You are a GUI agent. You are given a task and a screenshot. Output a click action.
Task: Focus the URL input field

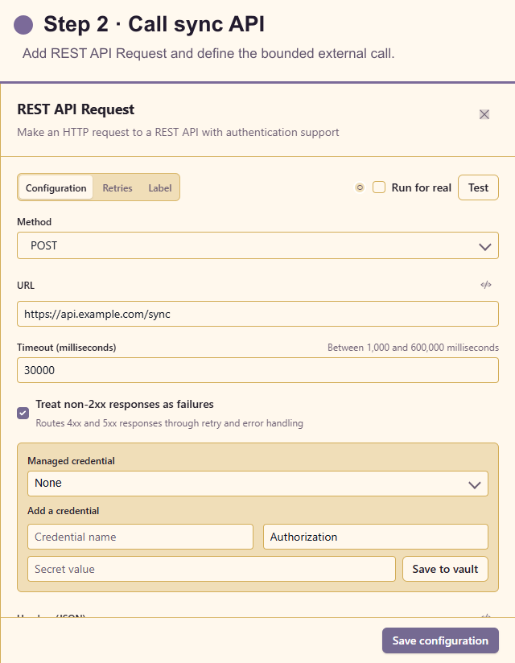point(257,314)
